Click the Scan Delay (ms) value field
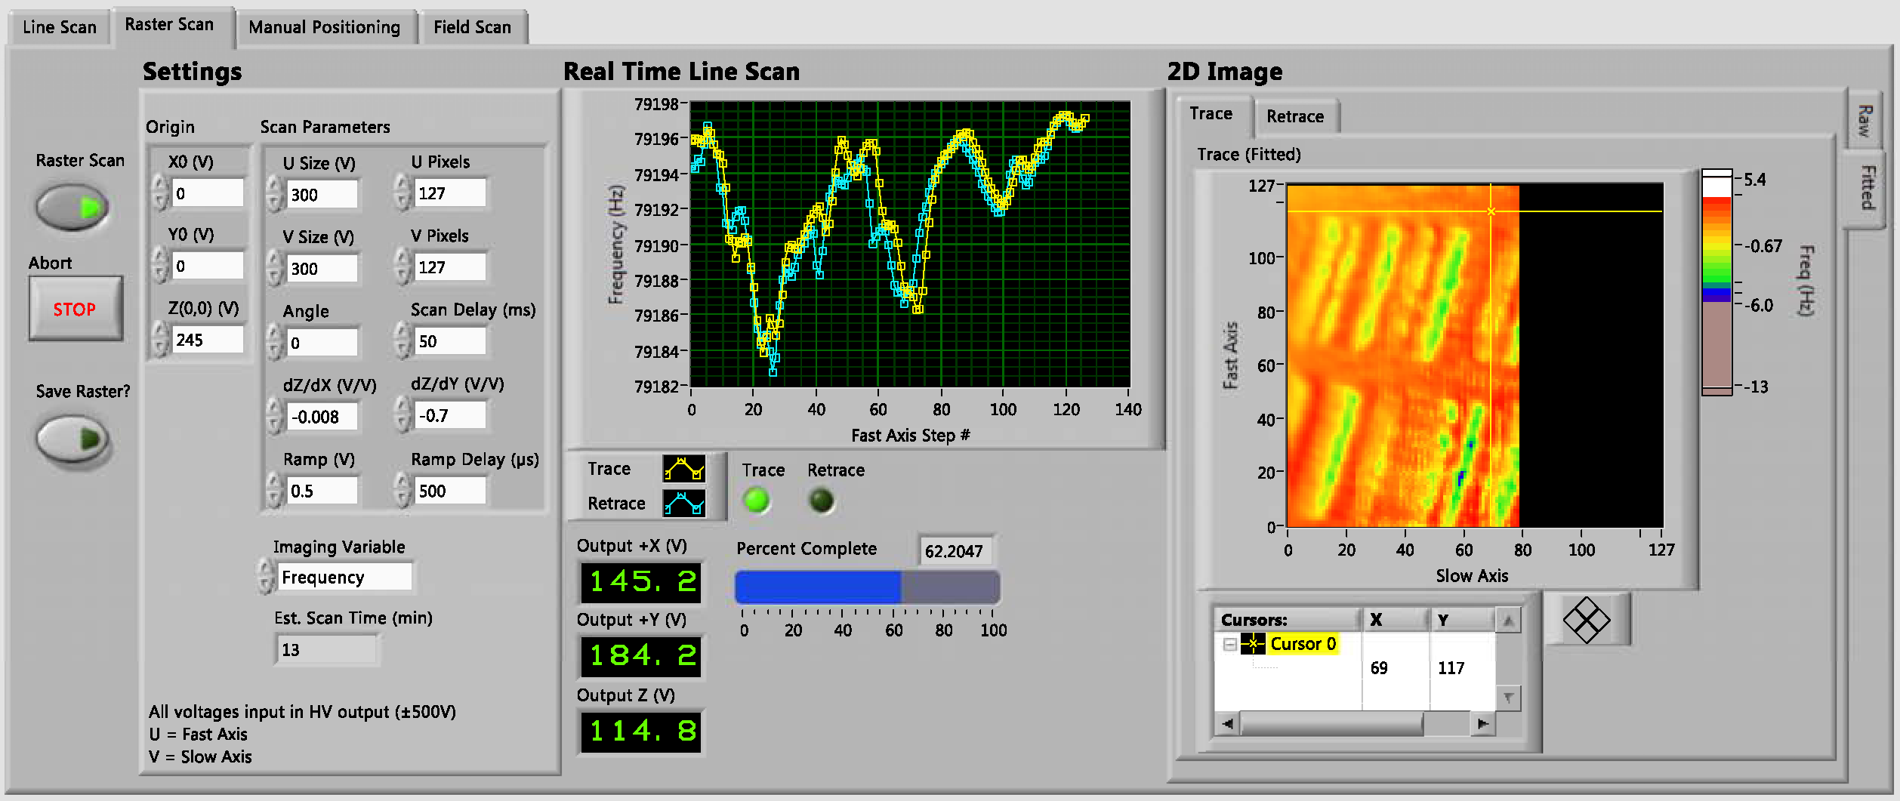Screen dimensions: 1900x801 click(450, 341)
